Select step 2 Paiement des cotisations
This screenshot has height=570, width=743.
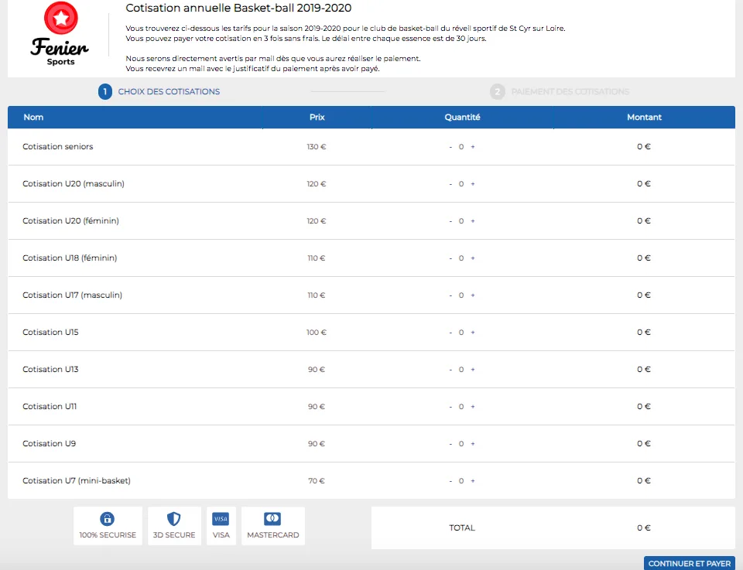(560, 91)
